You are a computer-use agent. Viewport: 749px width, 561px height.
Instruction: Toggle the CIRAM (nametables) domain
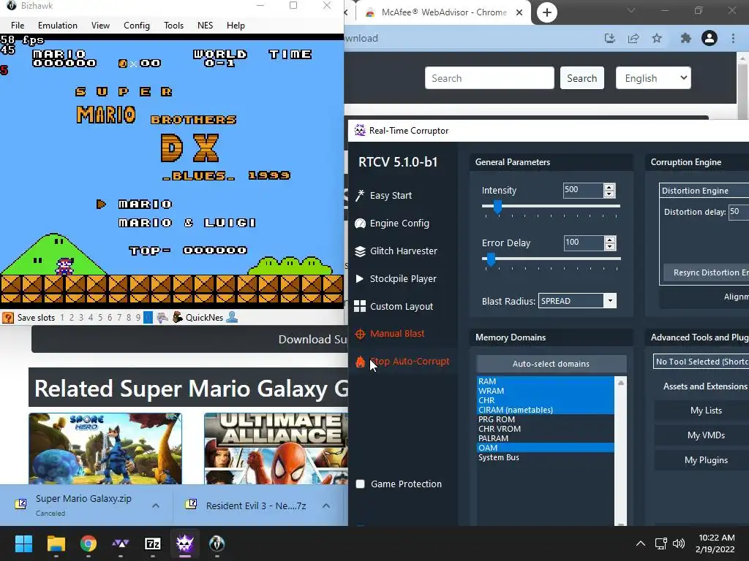(x=546, y=410)
